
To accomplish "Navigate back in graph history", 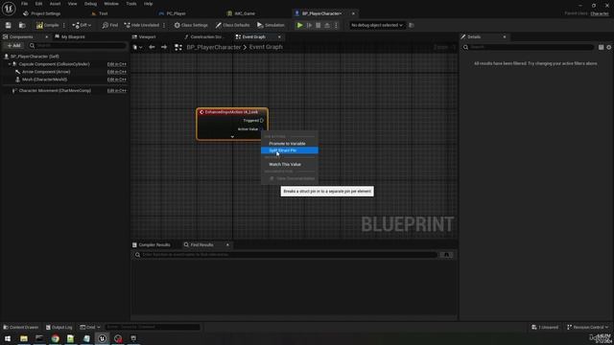I will [152, 47].
